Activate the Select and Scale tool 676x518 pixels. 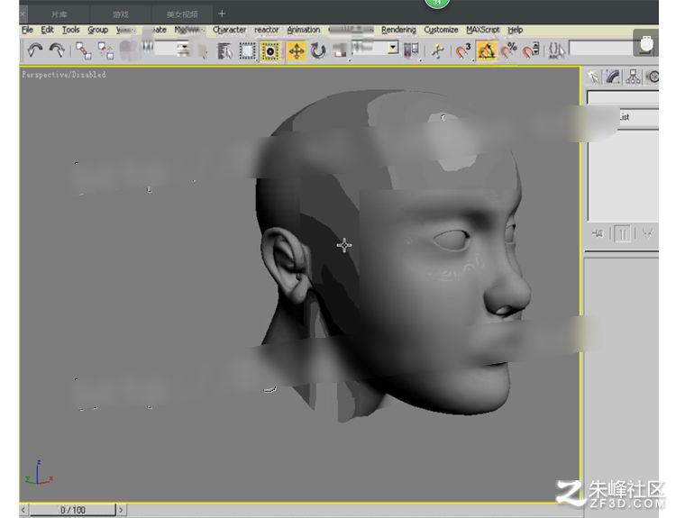coord(340,51)
